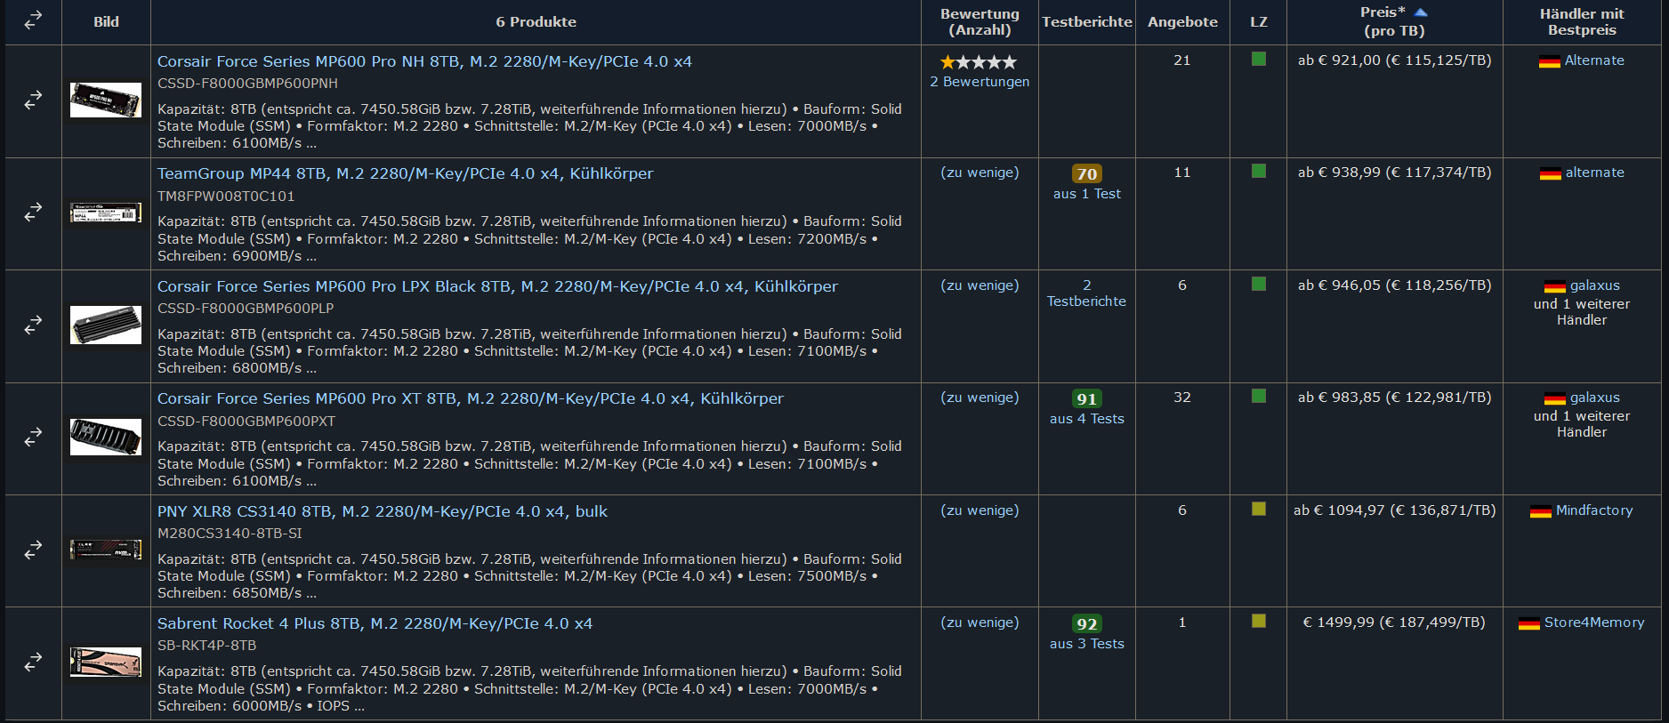Click German flag next to Mindfactory
Viewport: 1669px width, 723px height.
[1540, 511]
